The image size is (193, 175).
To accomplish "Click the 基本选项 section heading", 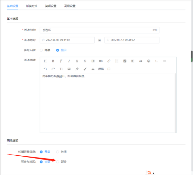I will coord(13,19).
